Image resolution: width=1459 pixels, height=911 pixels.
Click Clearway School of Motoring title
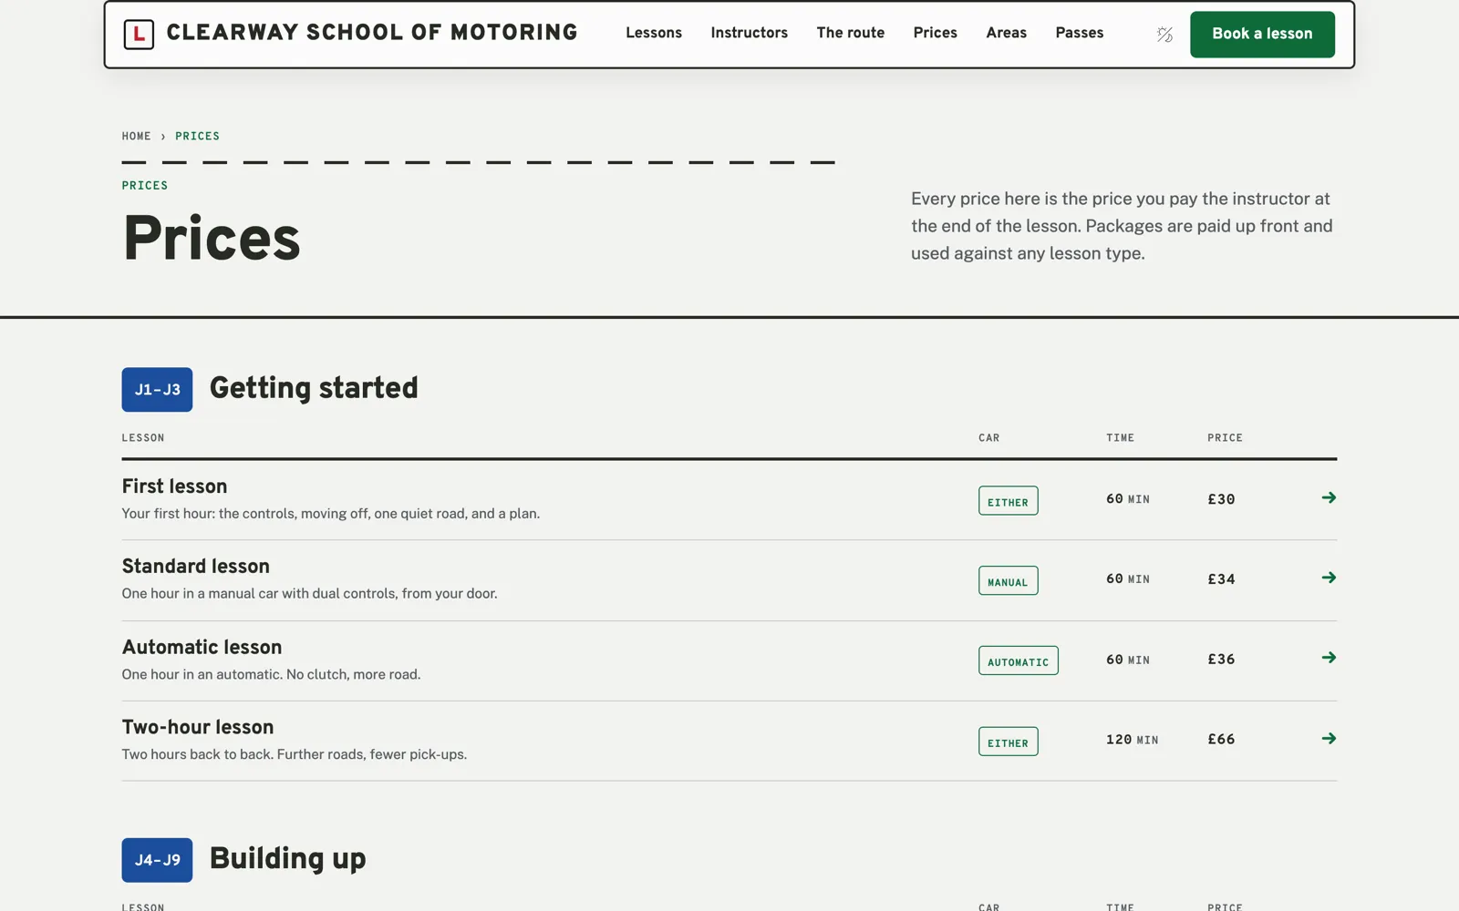point(372,33)
